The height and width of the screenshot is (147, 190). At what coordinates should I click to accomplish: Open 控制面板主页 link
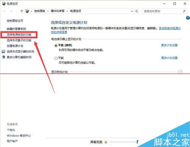pos(15,21)
